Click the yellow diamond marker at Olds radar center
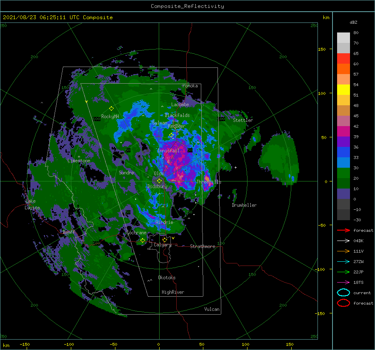Image resolution: width=375 pixels, height=350 pixels. point(159,181)
